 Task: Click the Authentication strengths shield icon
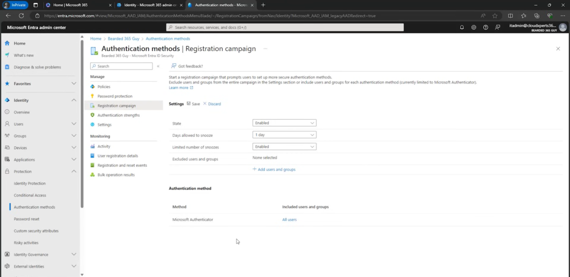pos(92,115)
